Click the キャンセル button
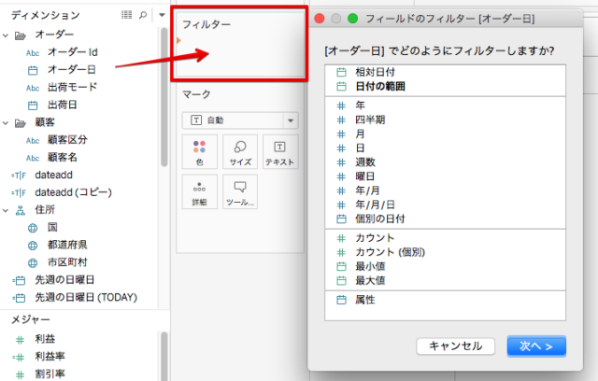This screenshot has height=381, width=598. pos(455,346)
